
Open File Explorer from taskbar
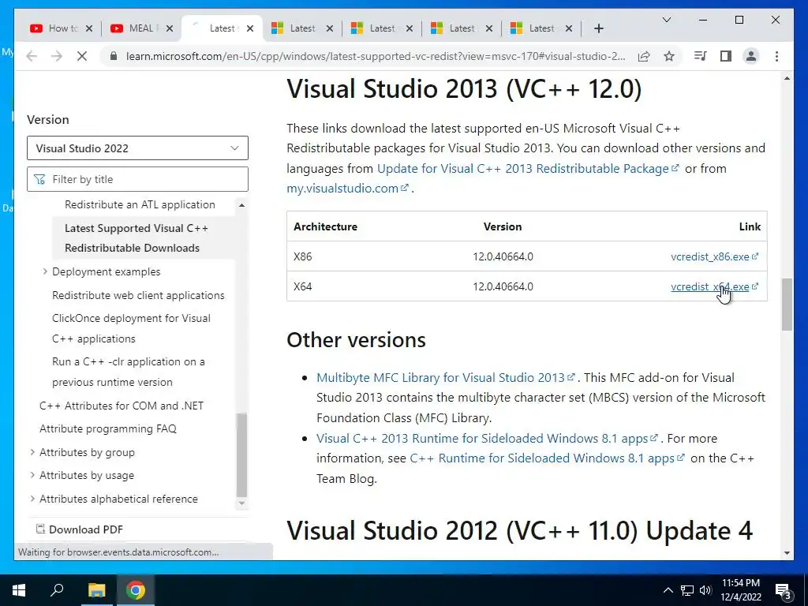pyautogui.click(x=96, y=590)
